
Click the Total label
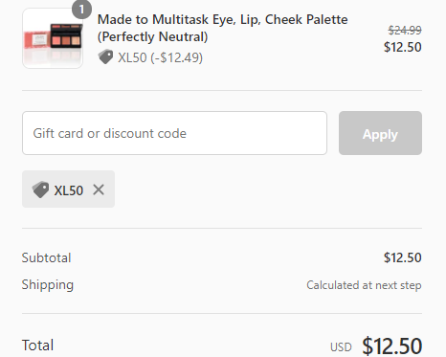point(37,346)
